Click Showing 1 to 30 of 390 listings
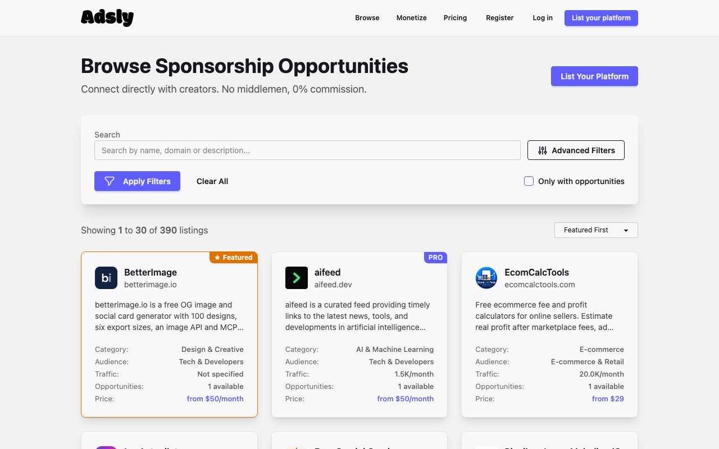 click(144, 230)
